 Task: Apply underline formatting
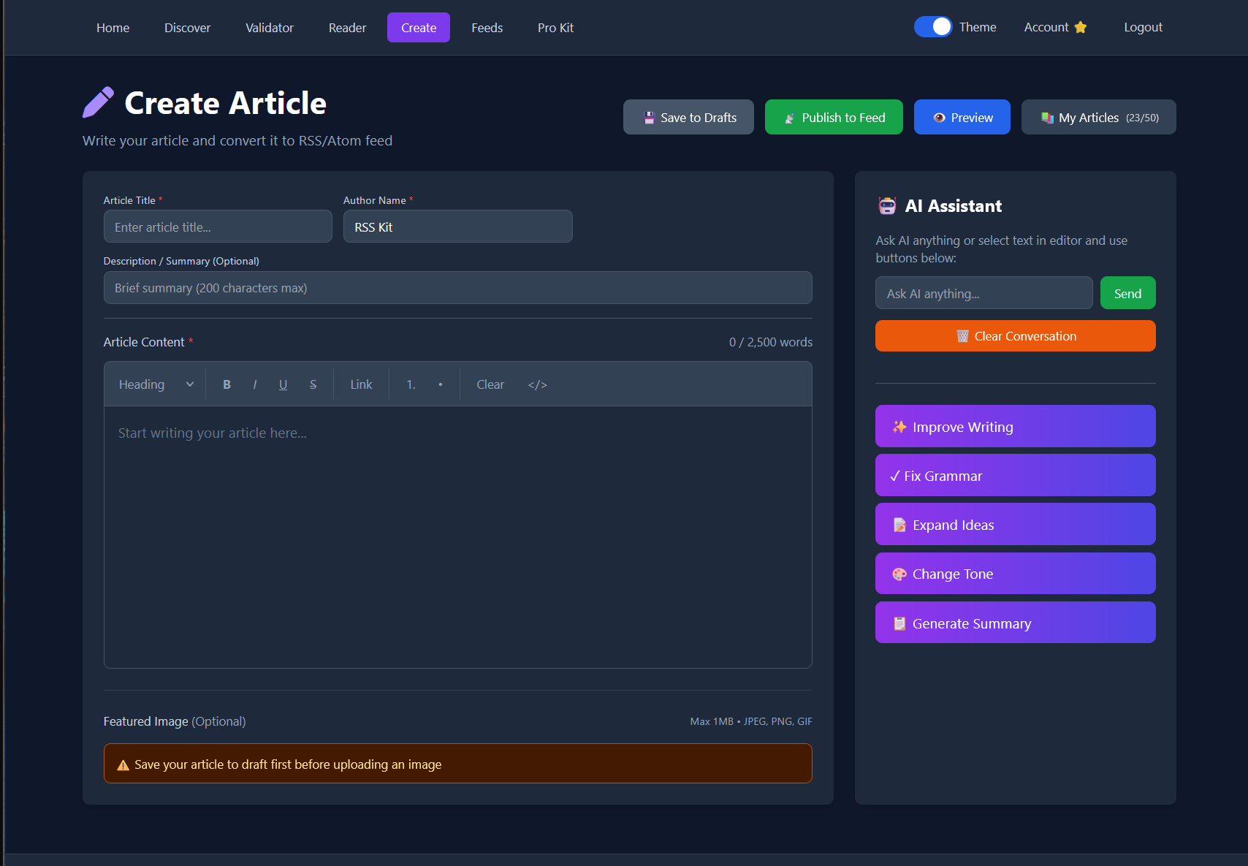tap(283, 384)
